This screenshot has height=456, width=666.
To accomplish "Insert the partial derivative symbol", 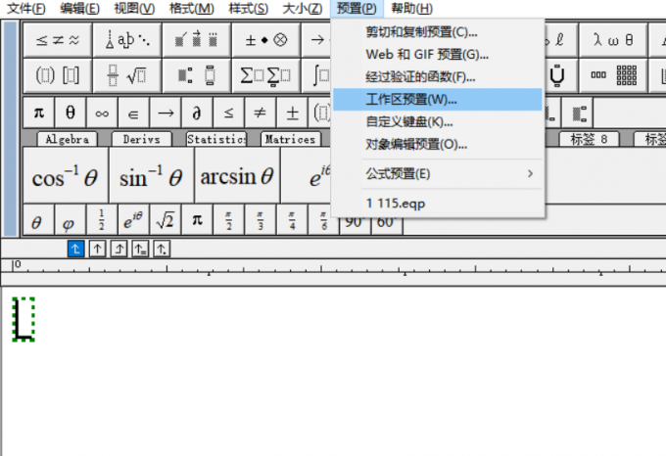I will point(197,113).
